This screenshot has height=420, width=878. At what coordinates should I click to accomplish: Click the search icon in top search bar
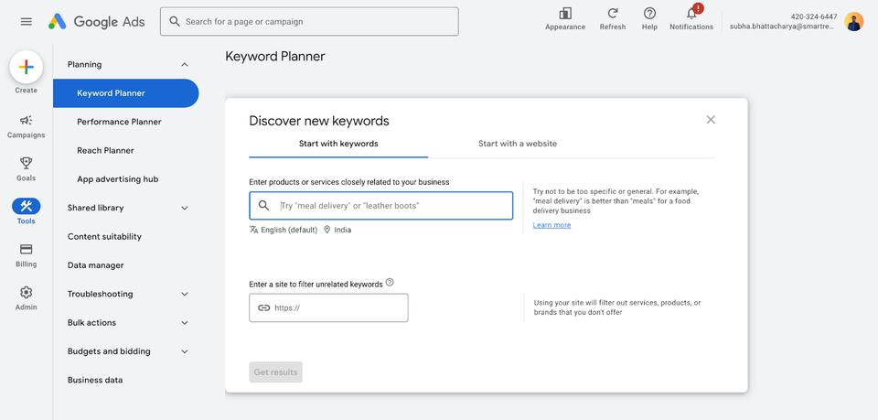(175, 21)
